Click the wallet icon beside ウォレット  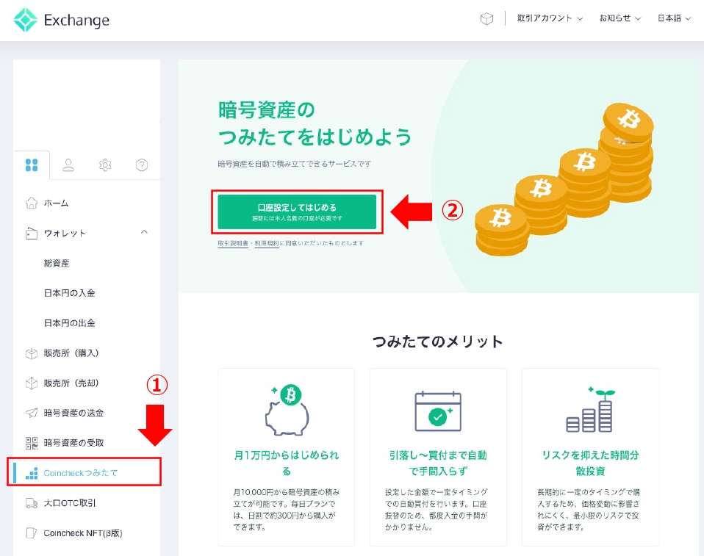[32, 234]
